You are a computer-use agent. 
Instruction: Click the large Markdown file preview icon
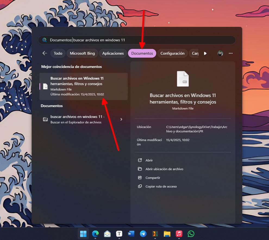(x=183, y=79)
